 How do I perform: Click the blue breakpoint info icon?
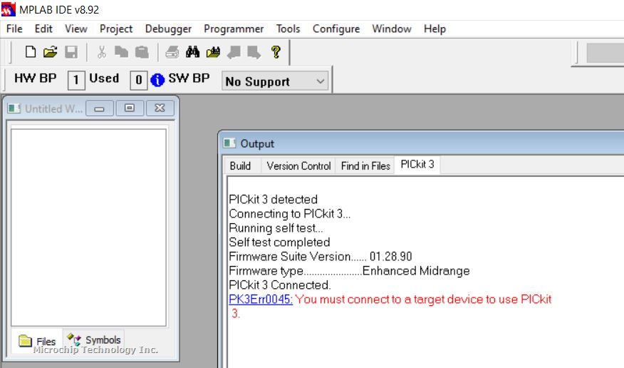point(157,80)
